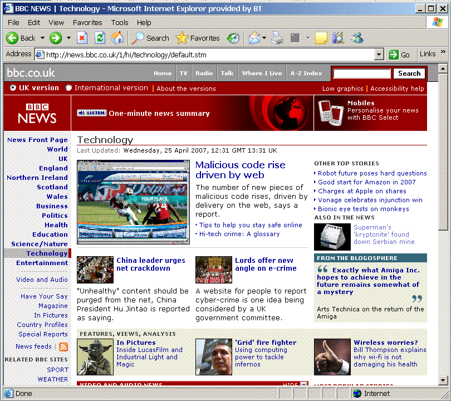Stop page loading with red X icon
This screenshot has height=401, width=451.
point(82,38)
